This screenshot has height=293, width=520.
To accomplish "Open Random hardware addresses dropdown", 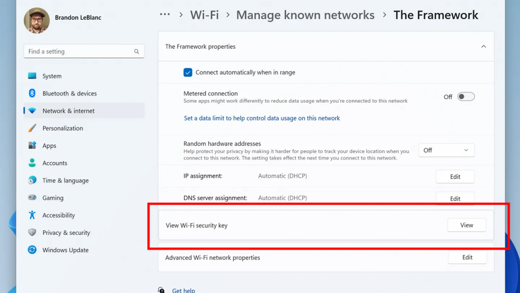I will [x=446, y=150].
